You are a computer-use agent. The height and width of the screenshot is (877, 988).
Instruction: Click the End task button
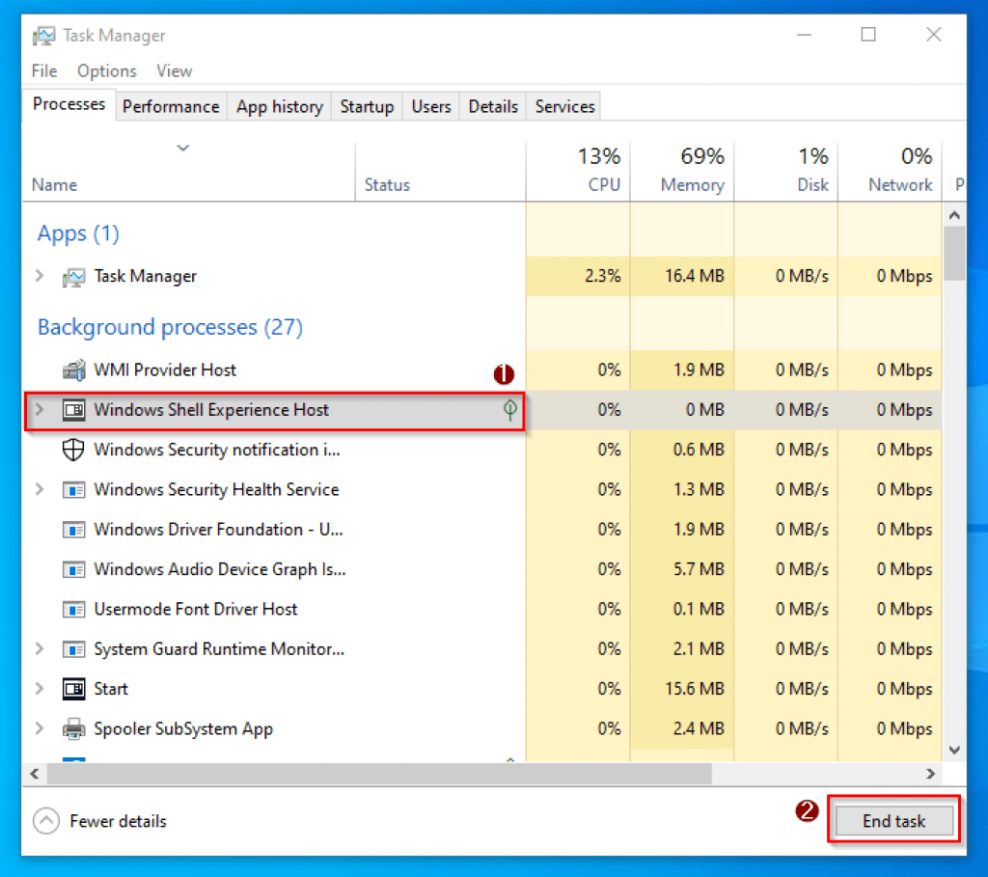coord(893,821)
